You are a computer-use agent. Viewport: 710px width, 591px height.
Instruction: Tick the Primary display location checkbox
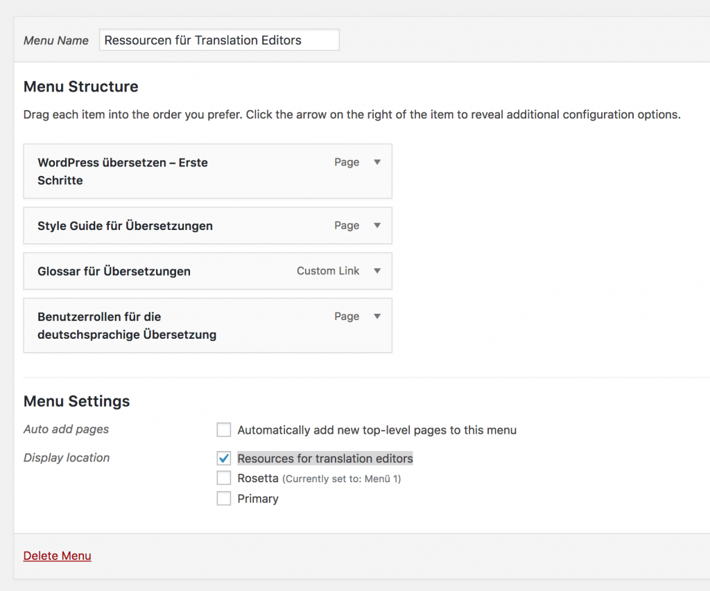(224, 499)
